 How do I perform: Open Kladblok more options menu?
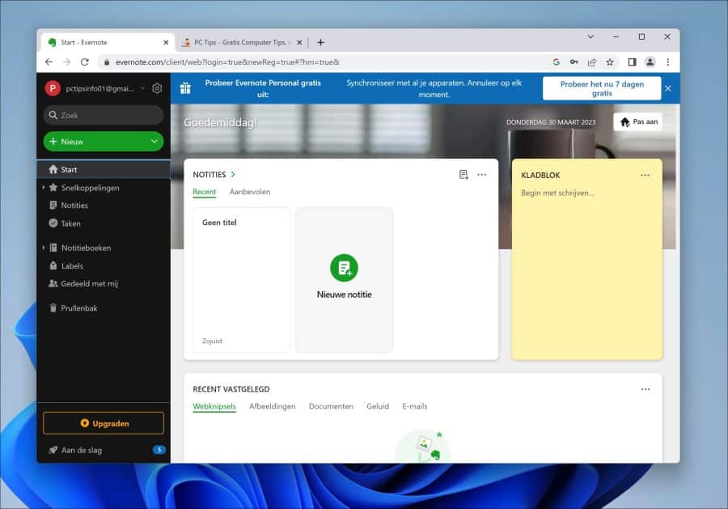click(x=645, y=175)
